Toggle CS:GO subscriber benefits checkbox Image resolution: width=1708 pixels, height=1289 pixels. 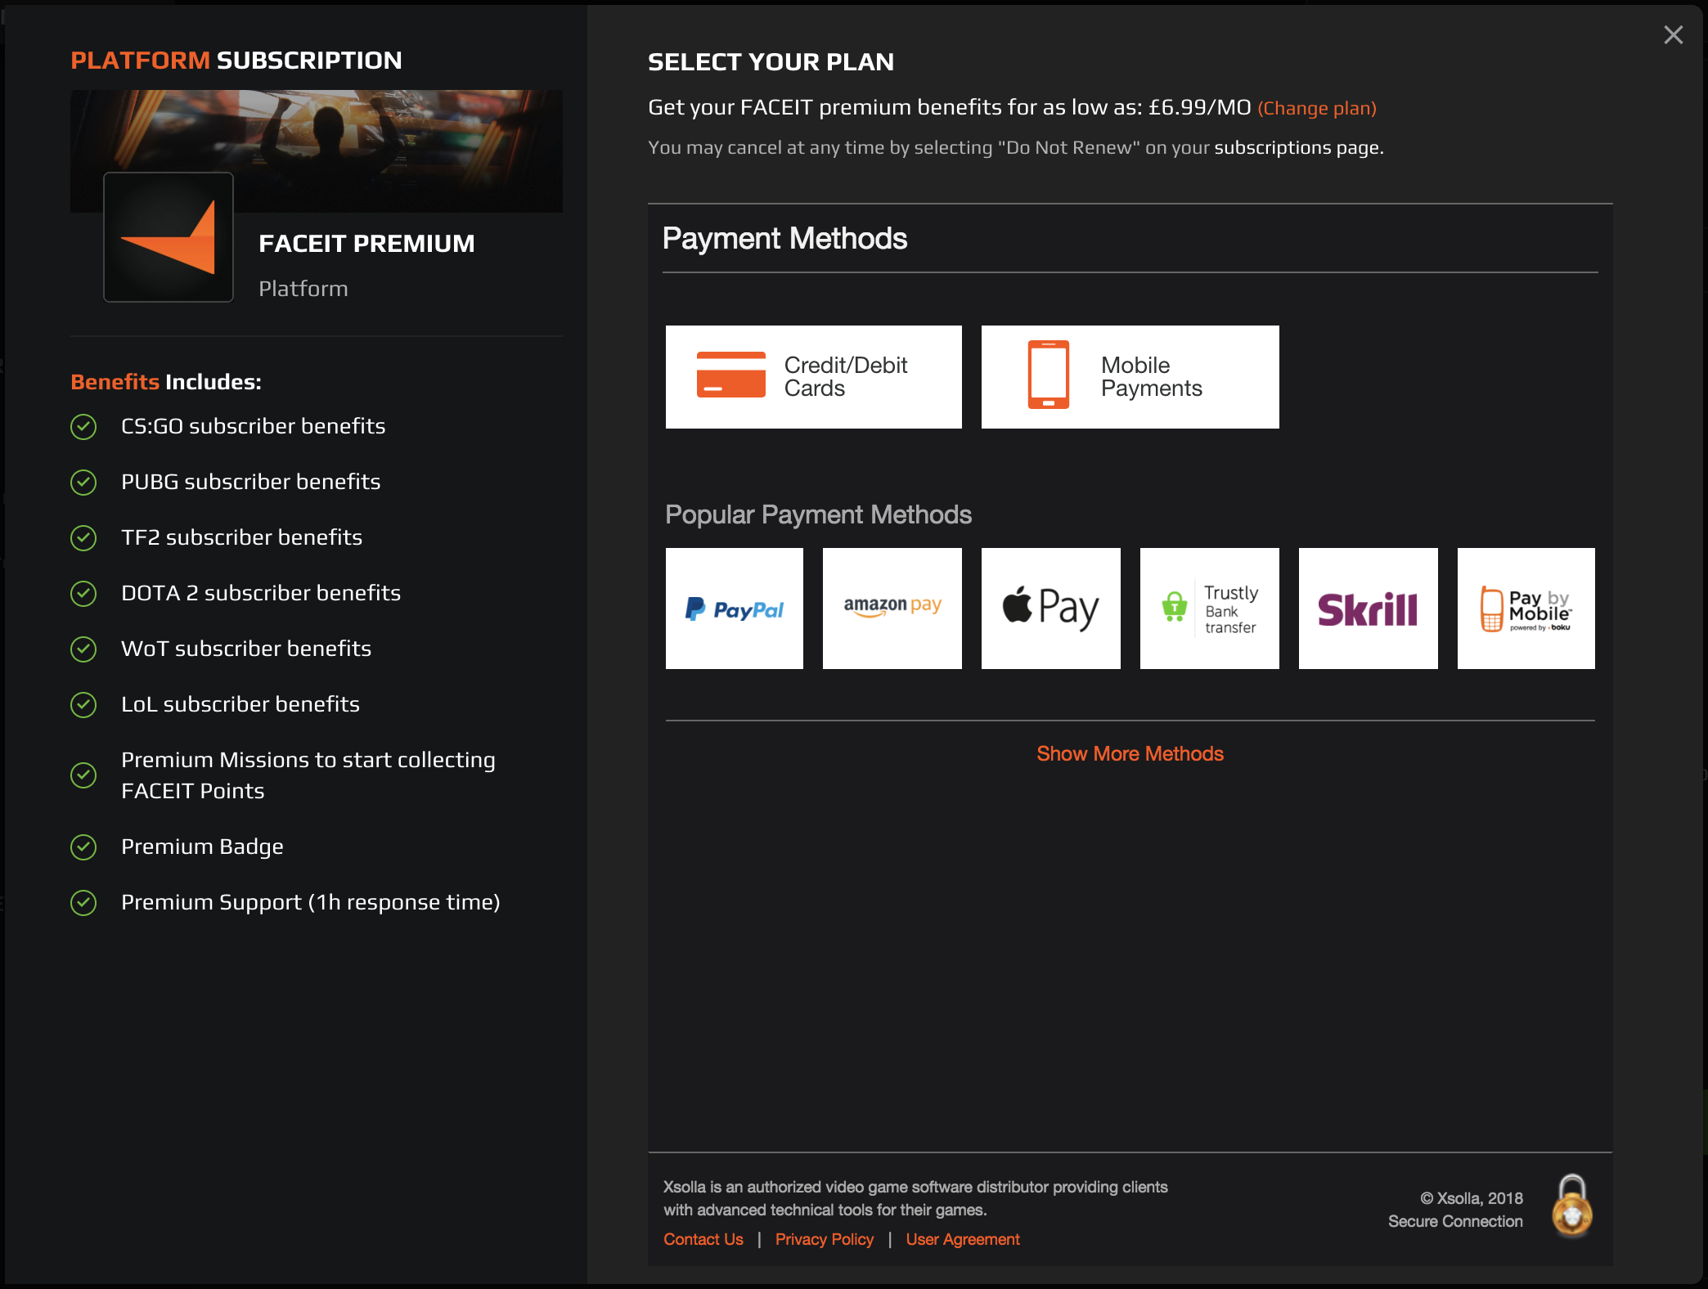[84, 425]
